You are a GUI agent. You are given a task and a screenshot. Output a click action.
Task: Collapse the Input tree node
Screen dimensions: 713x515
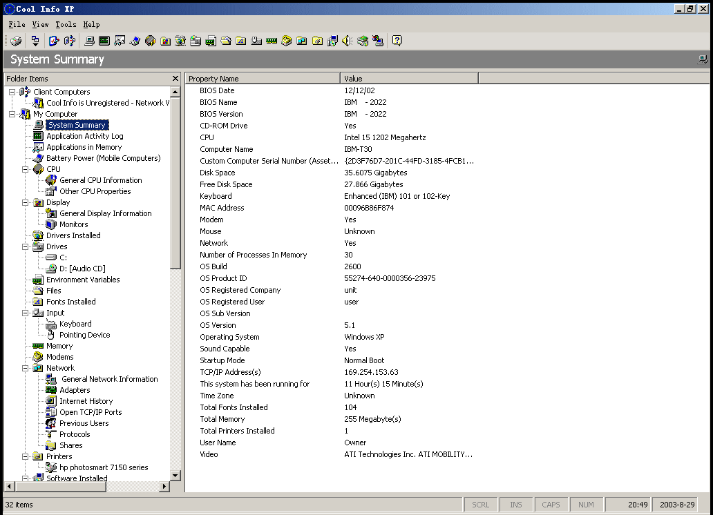tap(26, 313)
